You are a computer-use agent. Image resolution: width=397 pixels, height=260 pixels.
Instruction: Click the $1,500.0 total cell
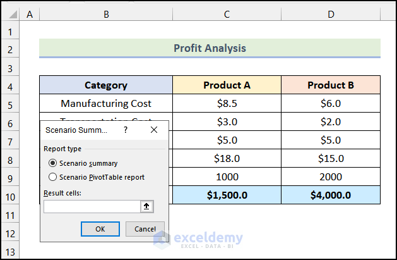[x=227, y=195]
